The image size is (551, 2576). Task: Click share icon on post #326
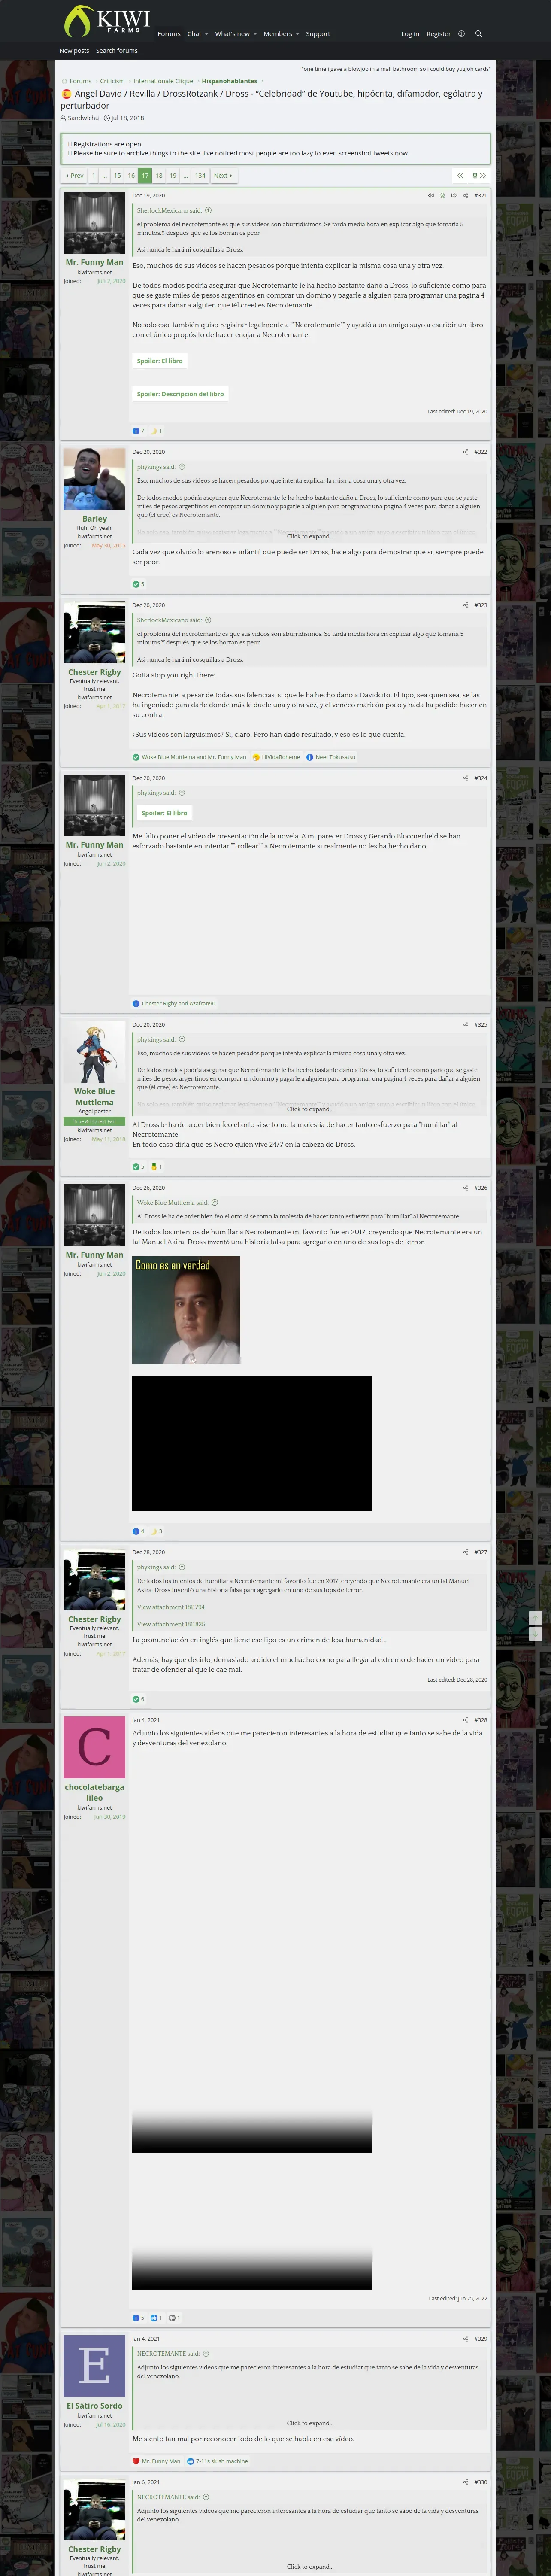pos(465,1188)
